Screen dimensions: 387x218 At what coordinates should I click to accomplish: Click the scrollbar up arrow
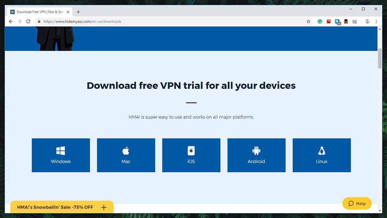click(x=380, y=29)
